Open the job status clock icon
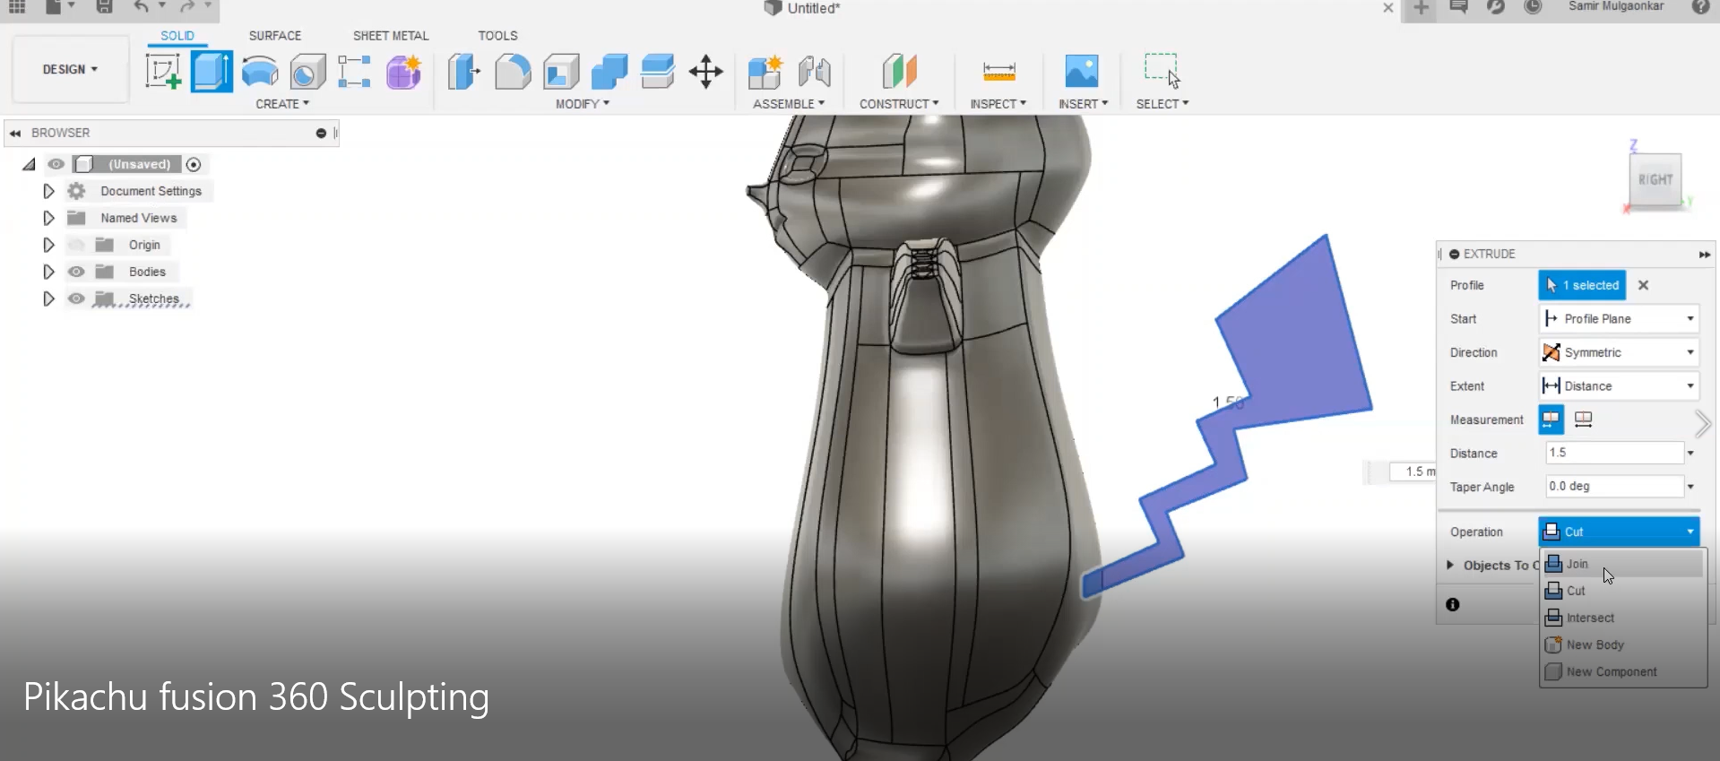The height and width of the screenshot is (761, 1720). 1533,7
